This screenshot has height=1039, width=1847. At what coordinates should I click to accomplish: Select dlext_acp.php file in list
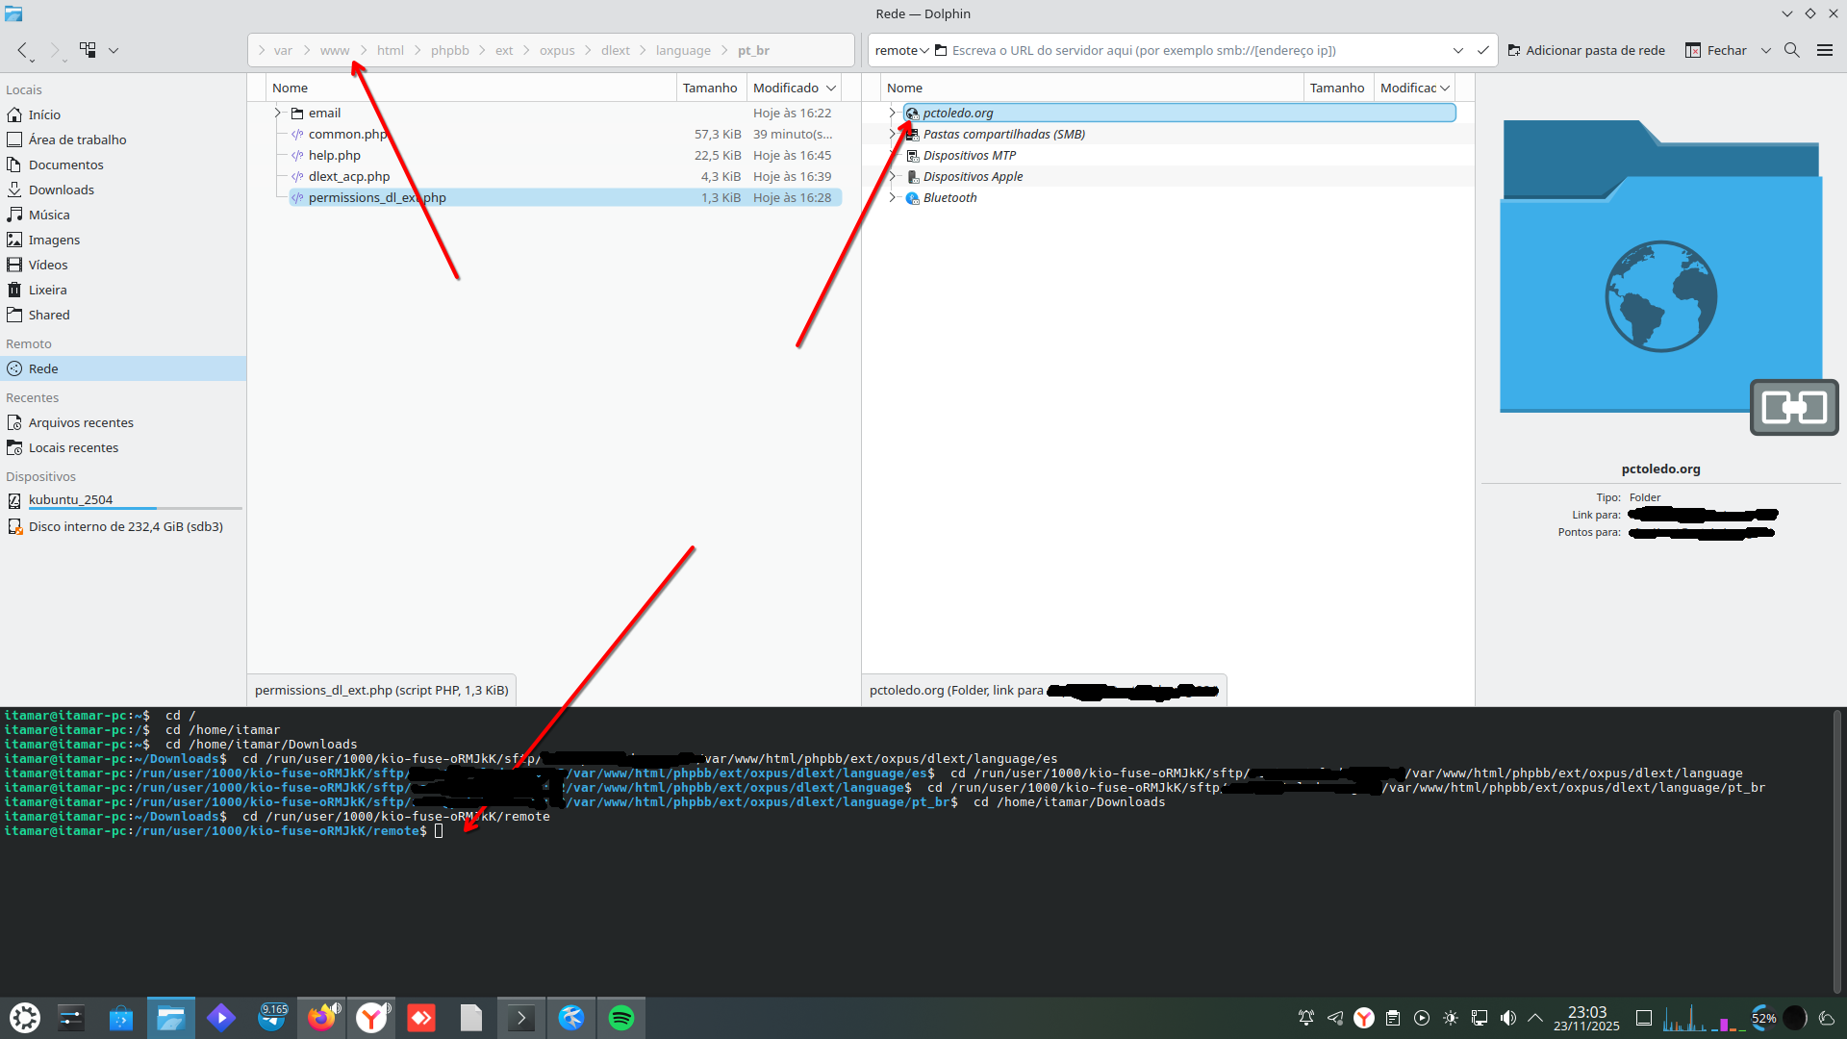349,176
